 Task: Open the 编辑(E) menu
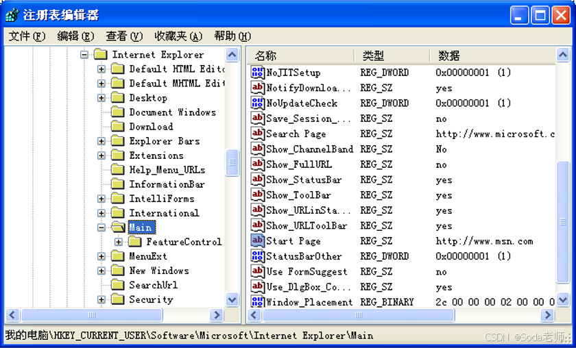75,36
